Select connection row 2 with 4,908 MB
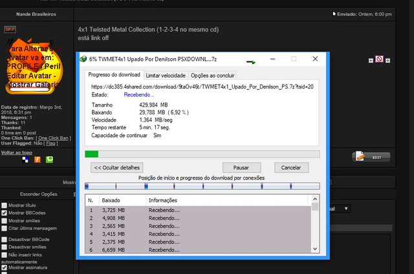The image size is (414, 274). point(198,218)
